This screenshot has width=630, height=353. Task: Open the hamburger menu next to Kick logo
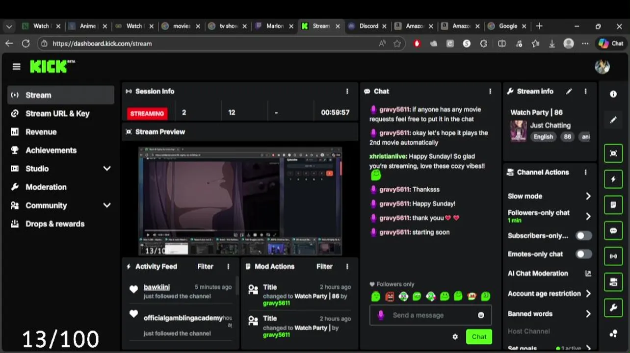tap(17, 67)
